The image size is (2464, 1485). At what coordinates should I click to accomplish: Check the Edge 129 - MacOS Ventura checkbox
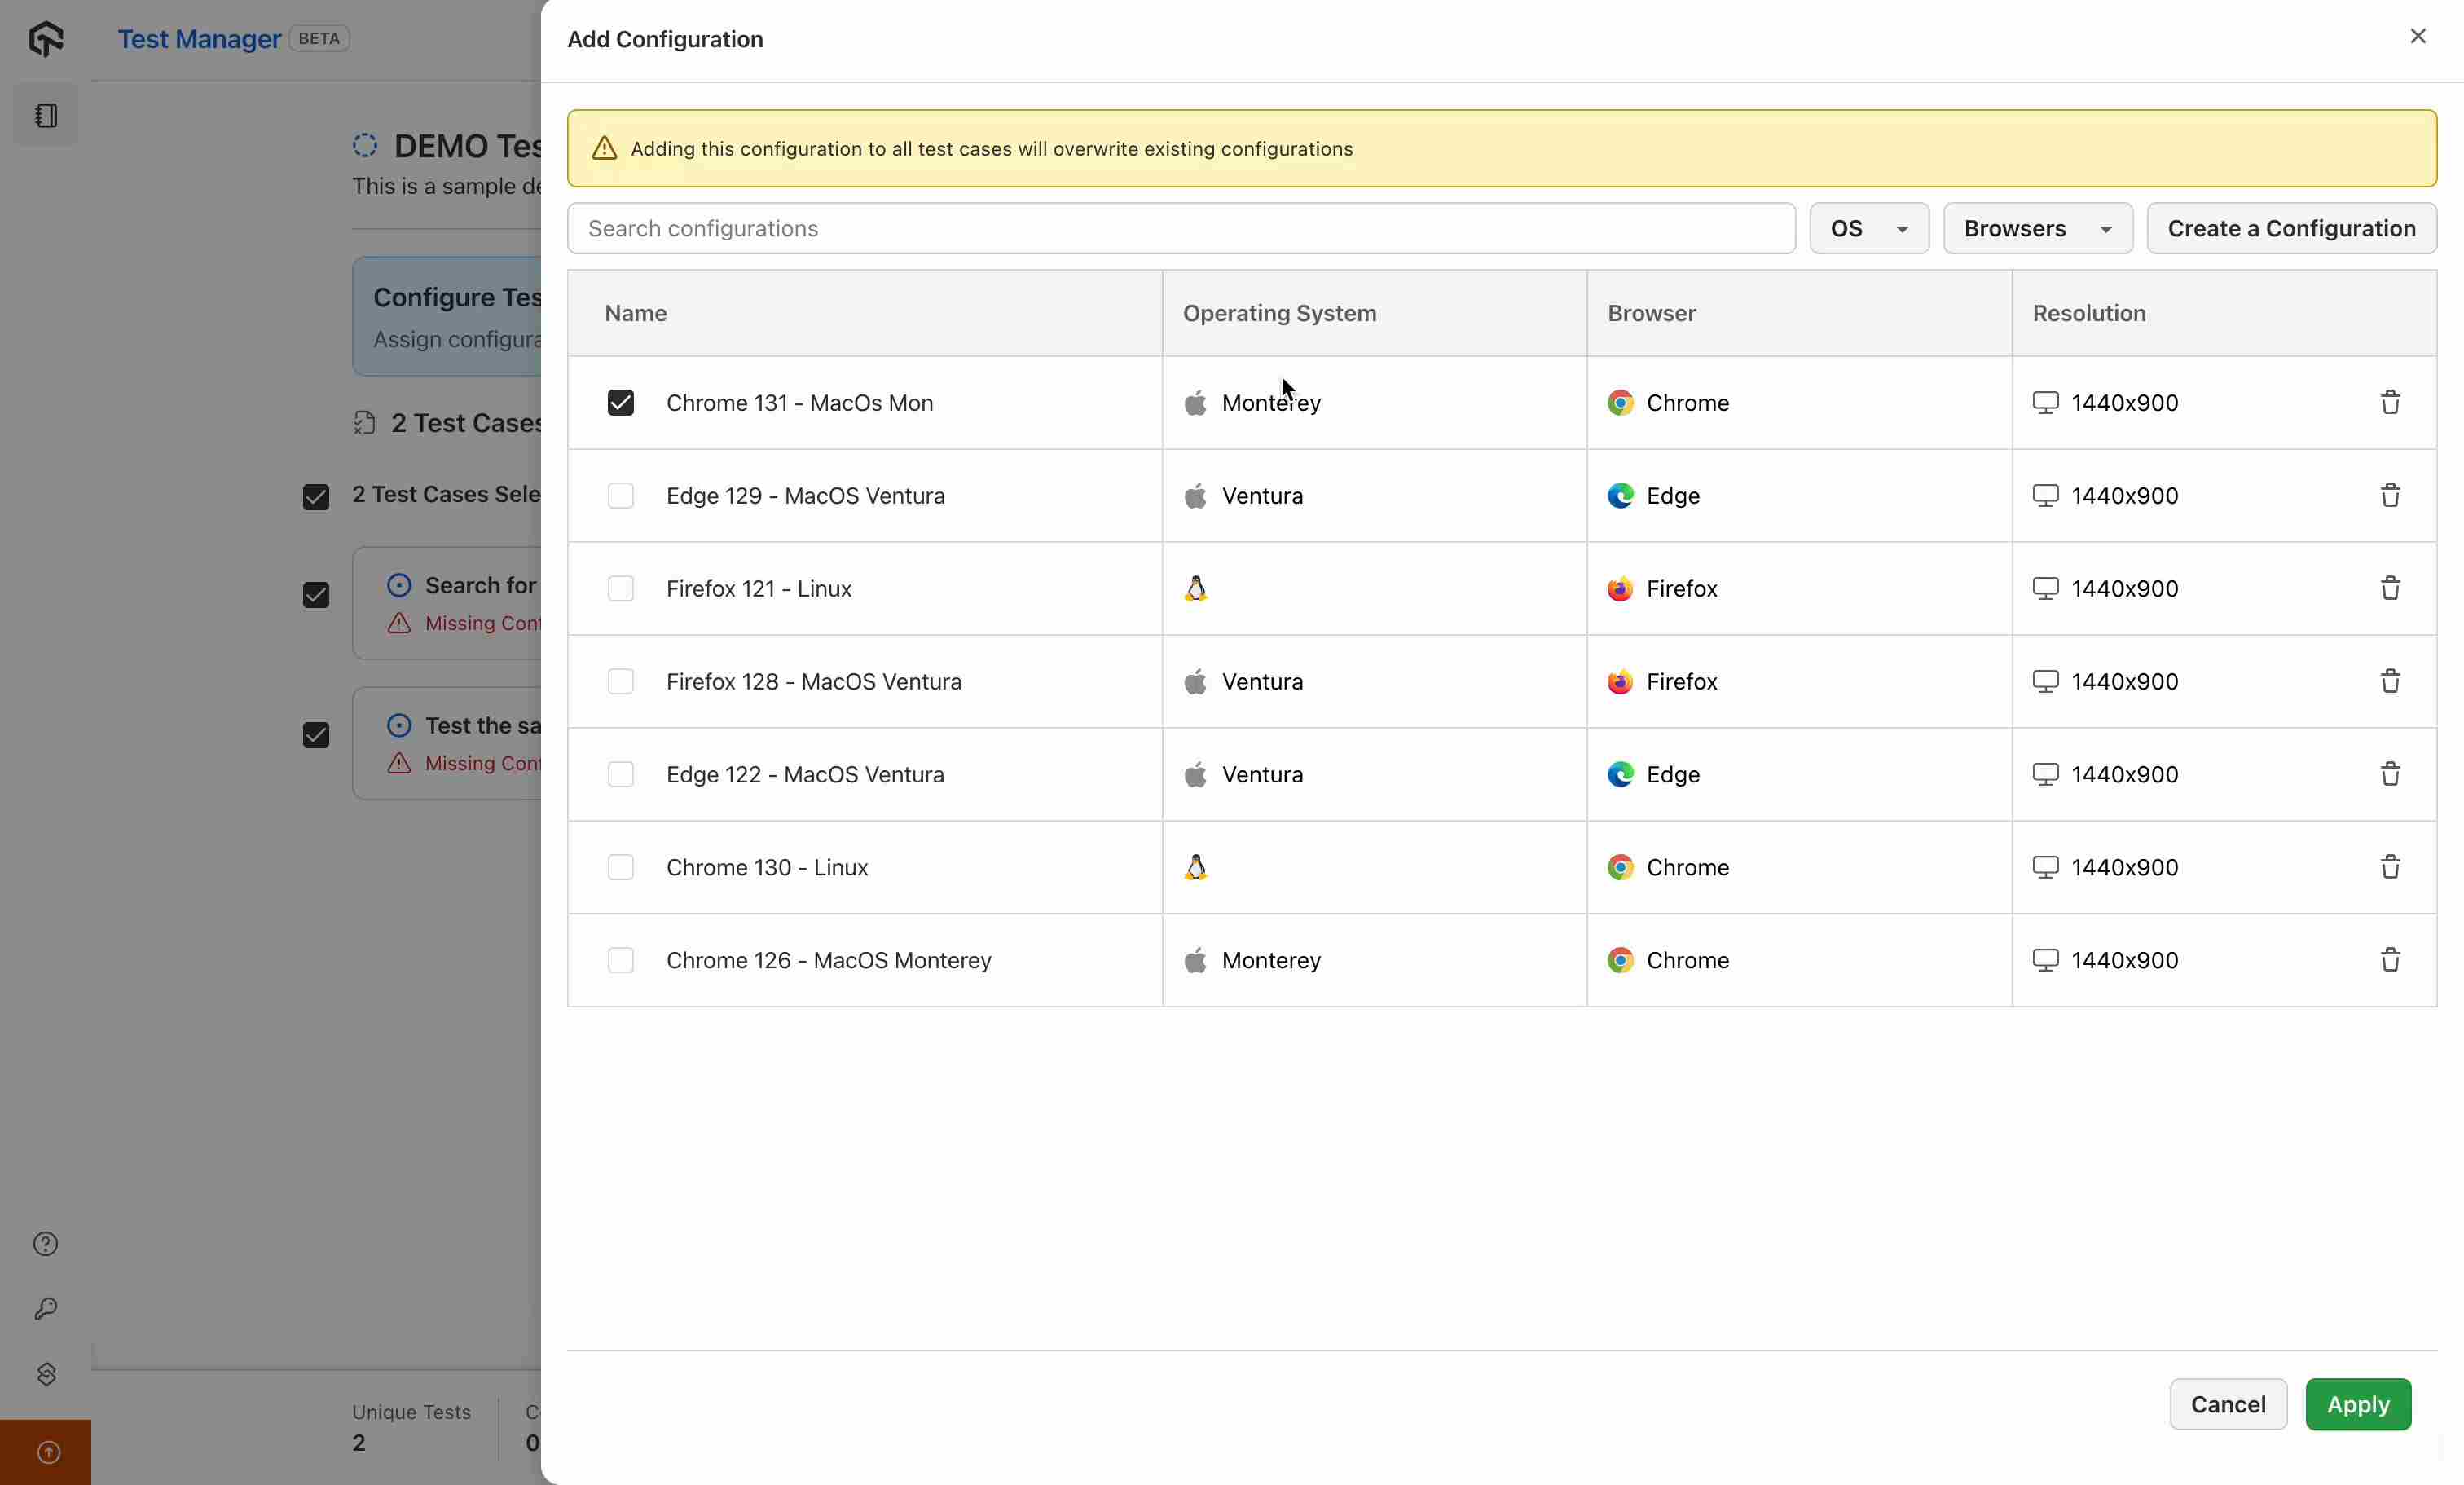click(x=620, y=495)
